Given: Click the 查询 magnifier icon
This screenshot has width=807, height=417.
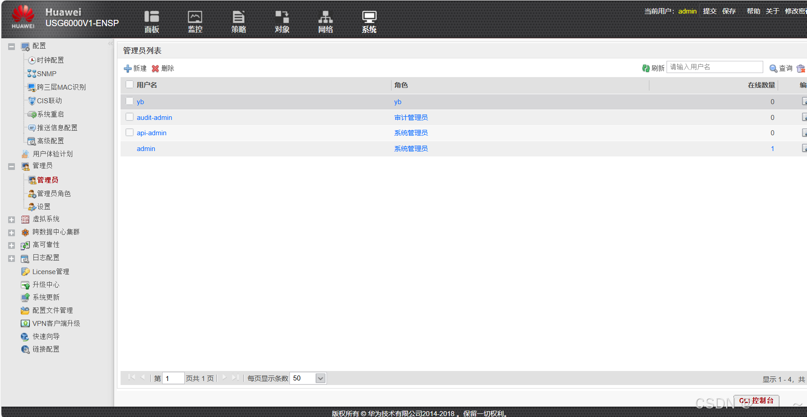Looking at the screenshot, I should (774, 69).
